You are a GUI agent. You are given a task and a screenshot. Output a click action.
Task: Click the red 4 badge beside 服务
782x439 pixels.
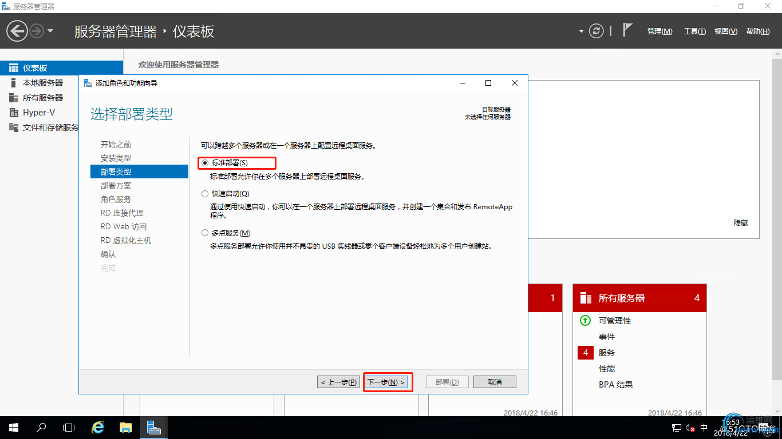[586, 353]
